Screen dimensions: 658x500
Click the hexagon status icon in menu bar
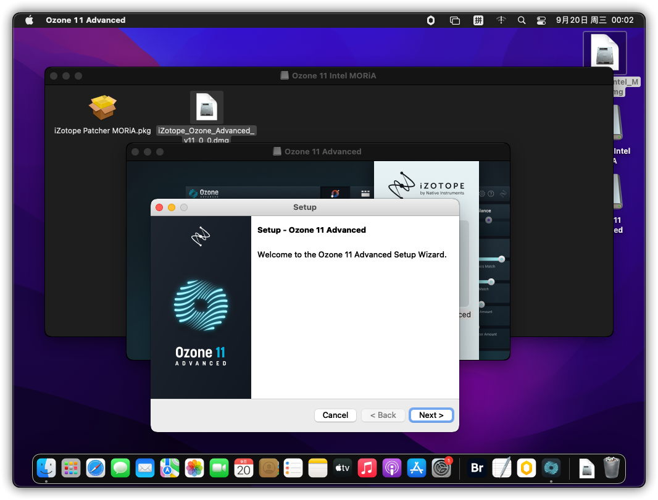pyautogui.click(x=431, y=20)
